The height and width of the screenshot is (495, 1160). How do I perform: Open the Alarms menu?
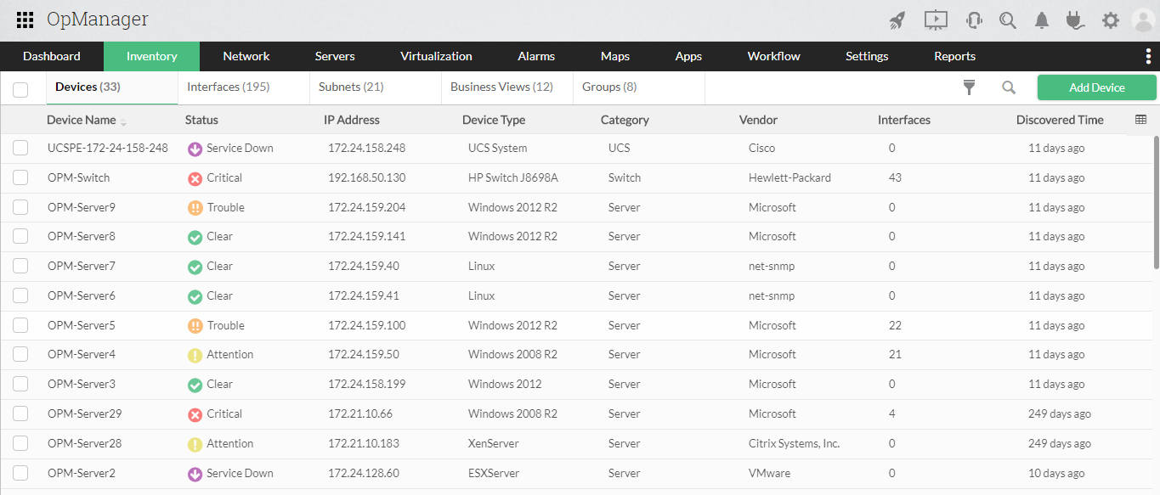tap(536, 56)
